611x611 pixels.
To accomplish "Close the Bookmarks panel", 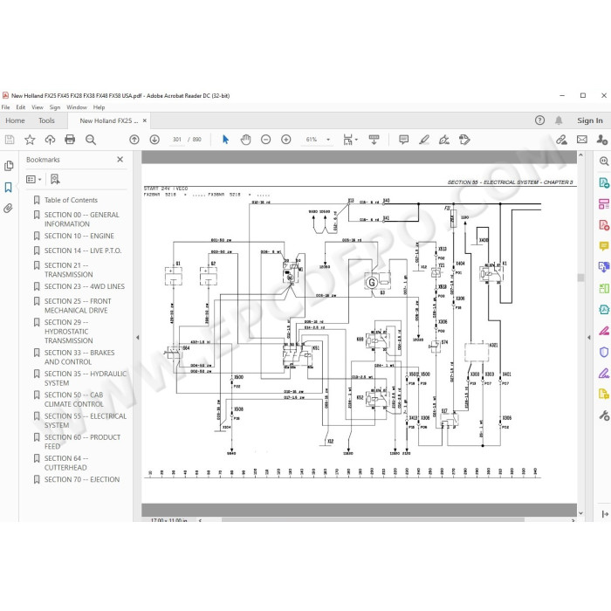I will (x=120, y=160).
